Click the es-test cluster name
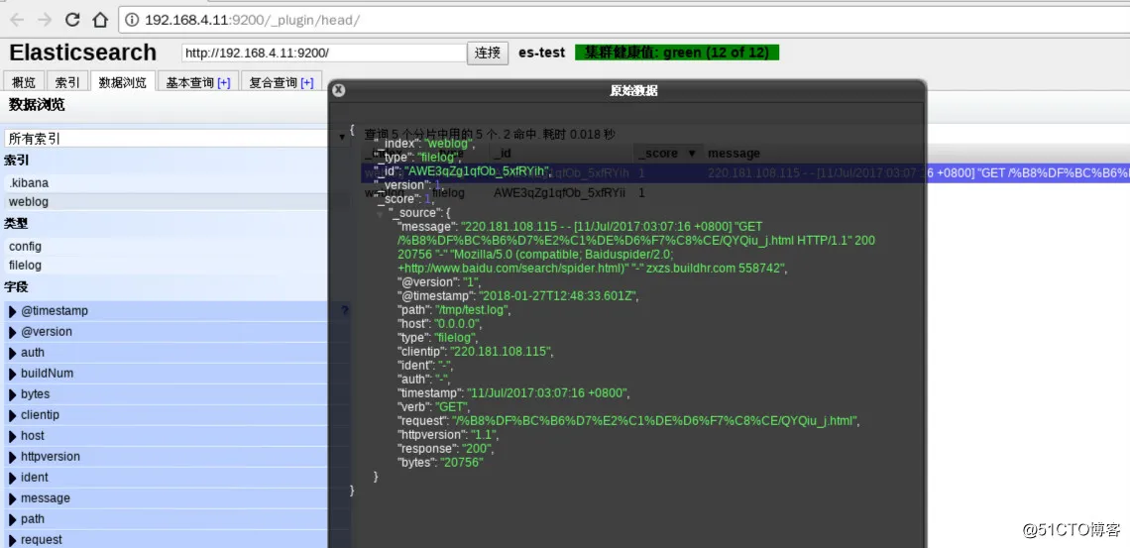 click(x=542, y=53)
